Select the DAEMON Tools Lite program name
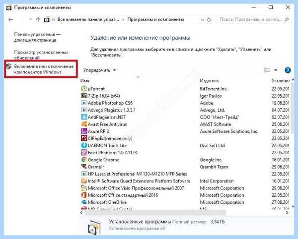 pos(107,145)
